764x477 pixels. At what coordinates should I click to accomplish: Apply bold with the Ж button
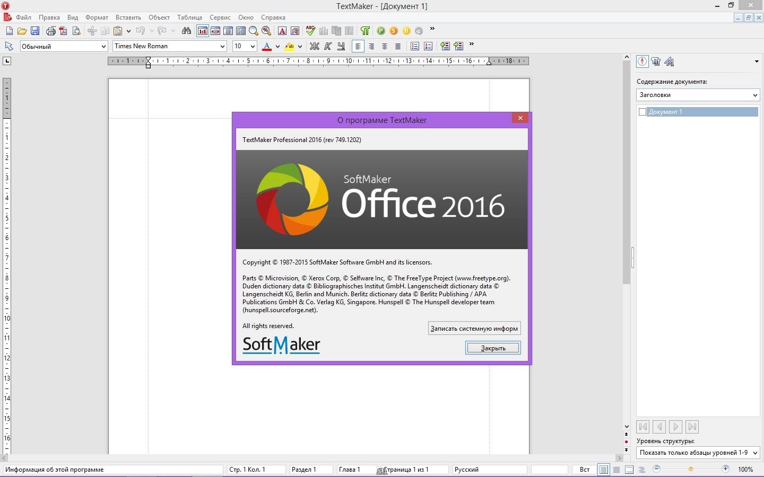tap(315, 46)
